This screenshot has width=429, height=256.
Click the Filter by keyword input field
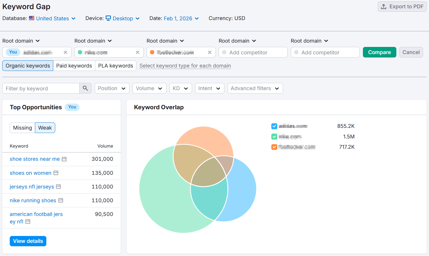41,88
